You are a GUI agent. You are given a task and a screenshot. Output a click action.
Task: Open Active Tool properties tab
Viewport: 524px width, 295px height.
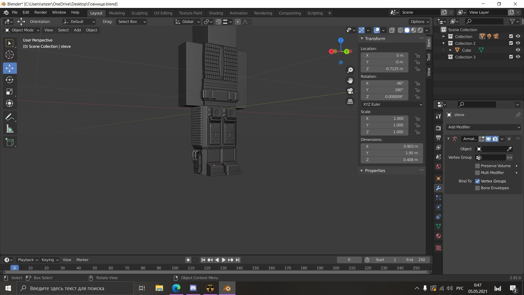[x=438, y=116]
